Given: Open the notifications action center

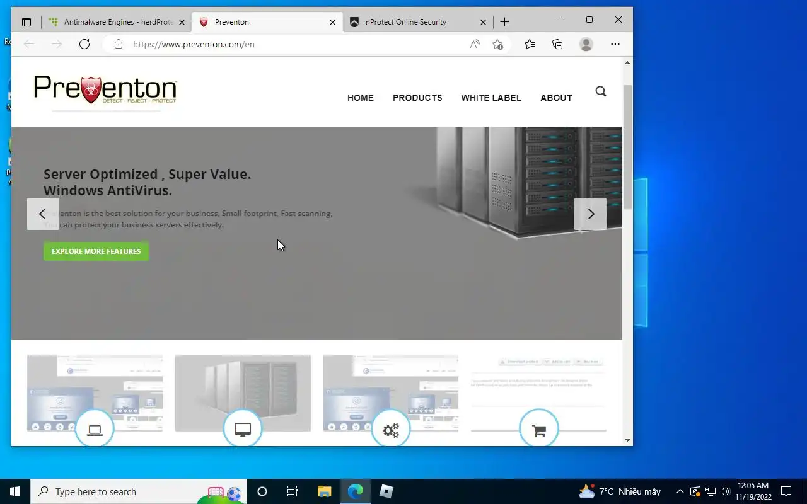Looking at the screenshot, I should pos(786,491).
